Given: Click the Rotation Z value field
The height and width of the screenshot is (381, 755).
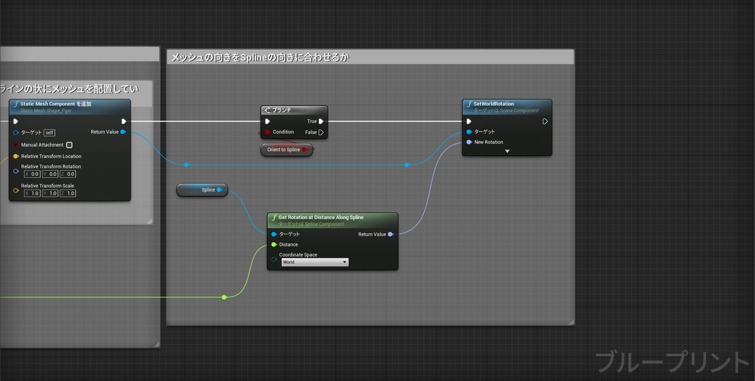Looking at the screenshot, I should coord(68,174).
